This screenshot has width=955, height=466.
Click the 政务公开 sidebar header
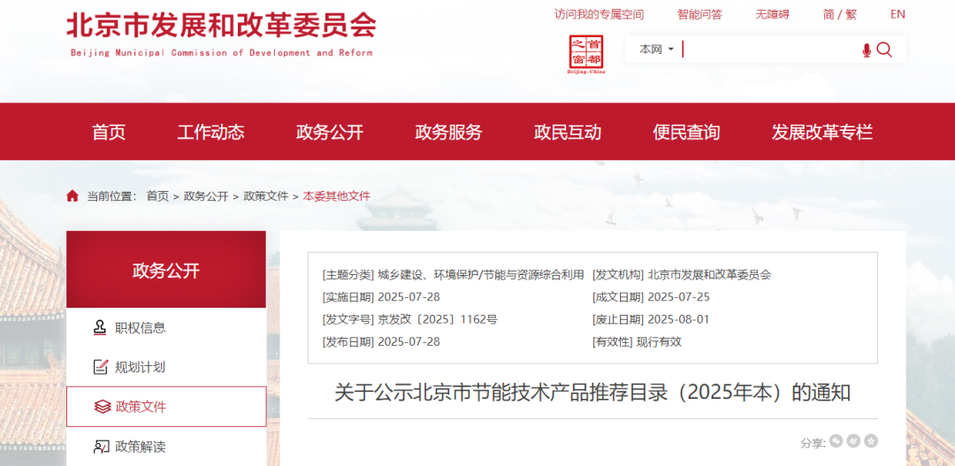(166, 270)
